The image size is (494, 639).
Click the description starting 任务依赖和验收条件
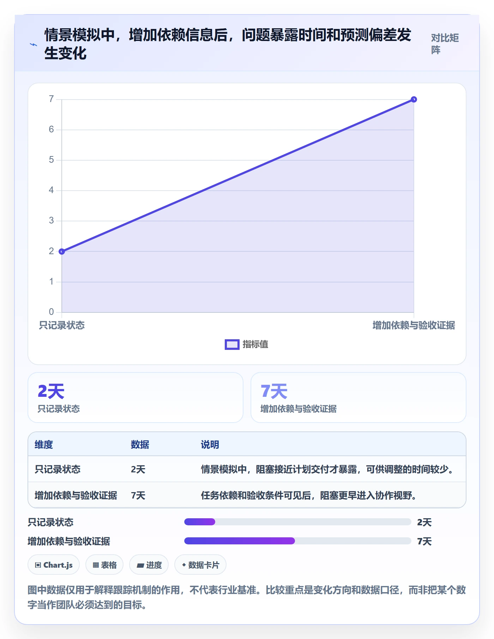click(x=309, y=495)
